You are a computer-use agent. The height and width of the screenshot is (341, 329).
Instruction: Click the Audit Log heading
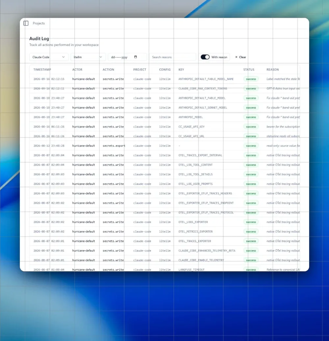(x=39, y=38)
